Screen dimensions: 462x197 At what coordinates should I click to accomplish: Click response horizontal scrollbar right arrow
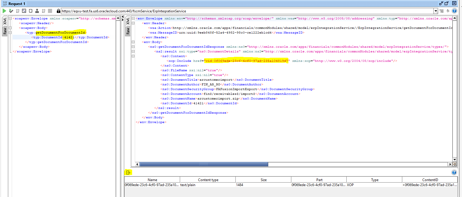(x=450, y=164)
